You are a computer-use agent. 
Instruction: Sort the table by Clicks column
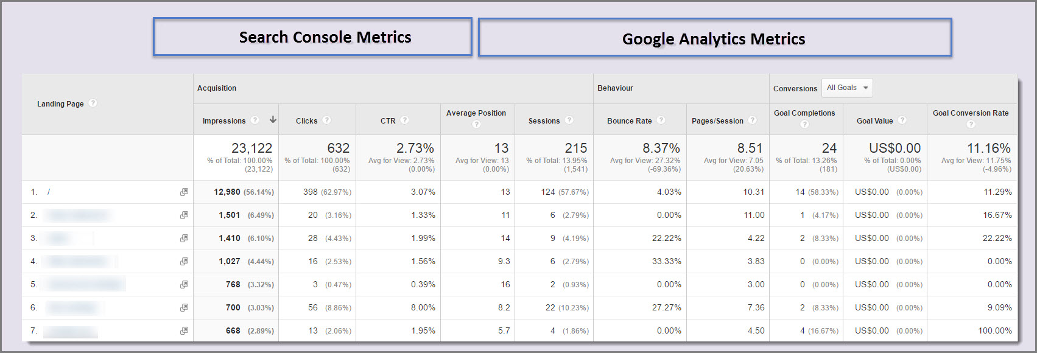coord(306,121)
